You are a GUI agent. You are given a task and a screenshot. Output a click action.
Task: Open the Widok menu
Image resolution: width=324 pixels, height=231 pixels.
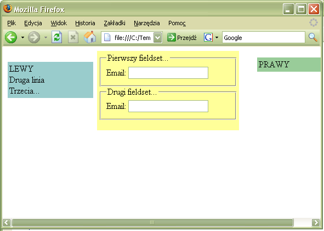click(x=59, y=23)
